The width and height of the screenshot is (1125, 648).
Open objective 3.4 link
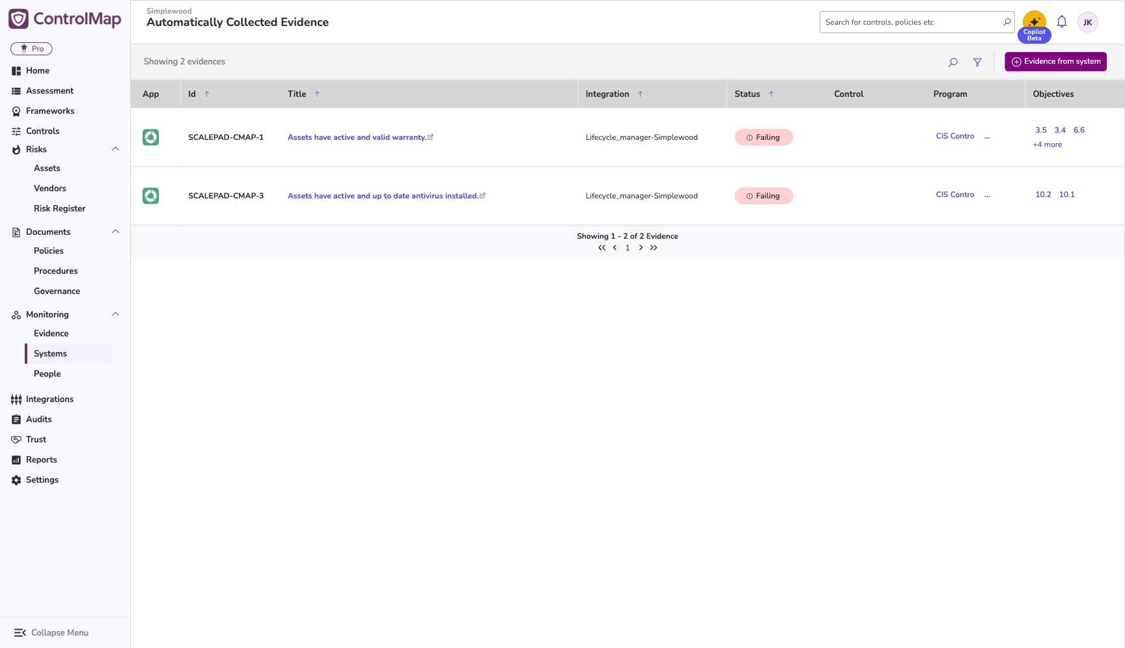[x=1060, y=130]
